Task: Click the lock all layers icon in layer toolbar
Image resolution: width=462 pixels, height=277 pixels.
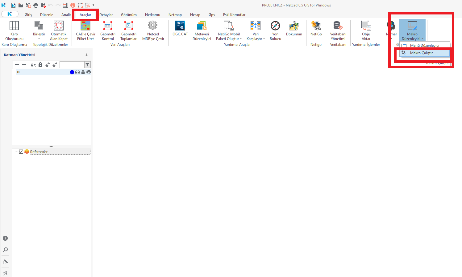Action: (40, 65)
